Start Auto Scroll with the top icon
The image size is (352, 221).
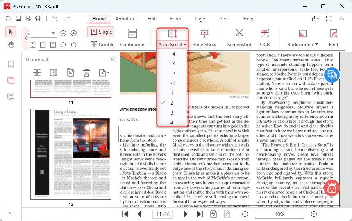[173, 34]
